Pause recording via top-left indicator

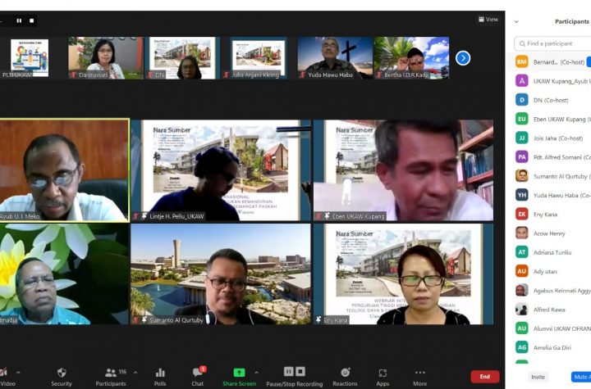19,20
